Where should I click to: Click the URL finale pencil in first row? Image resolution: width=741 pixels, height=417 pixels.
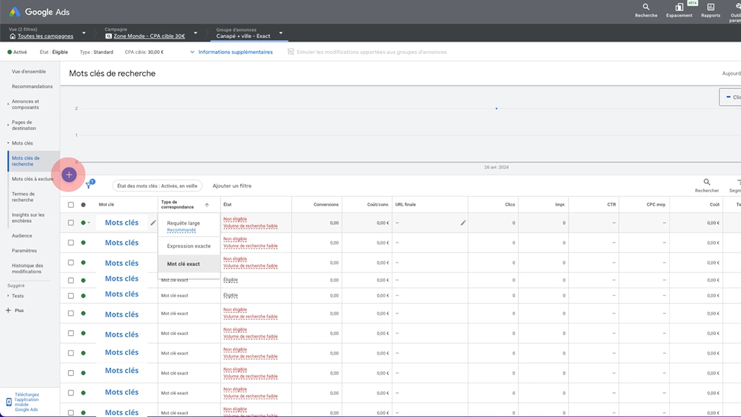(x=463, y=223)
